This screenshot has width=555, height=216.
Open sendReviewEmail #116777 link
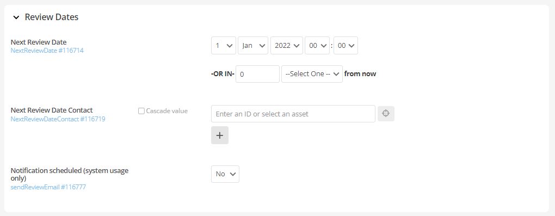click(x=48, y=187)
